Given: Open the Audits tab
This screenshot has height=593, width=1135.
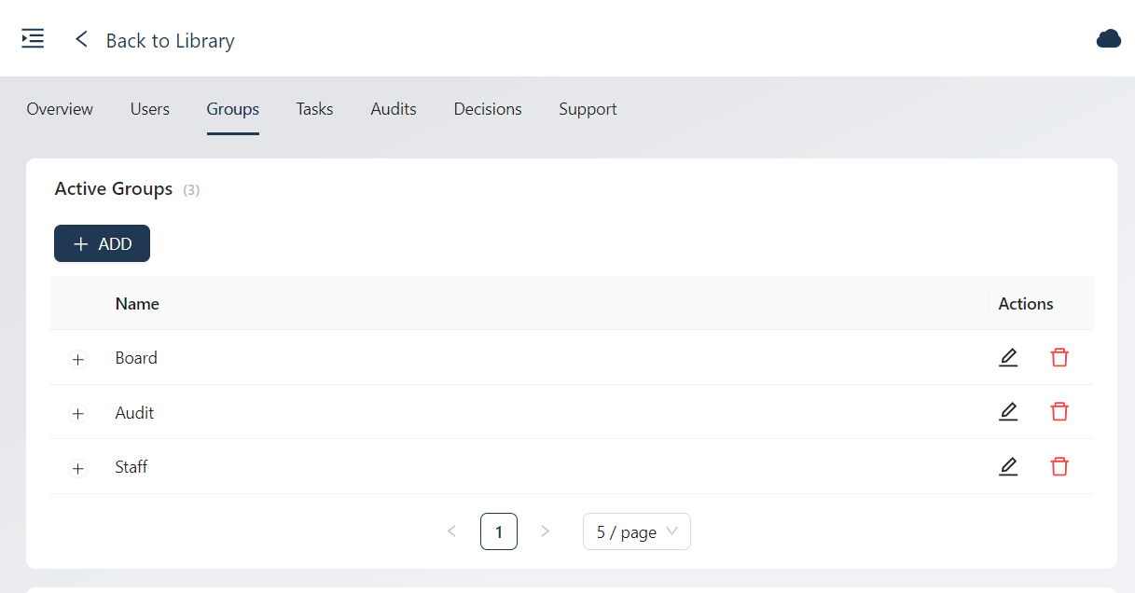Looking at the screenshot, I should [x=394, y=109].
